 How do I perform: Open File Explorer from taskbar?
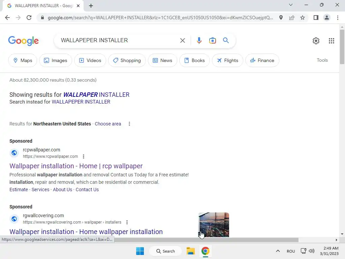[191, 251]
